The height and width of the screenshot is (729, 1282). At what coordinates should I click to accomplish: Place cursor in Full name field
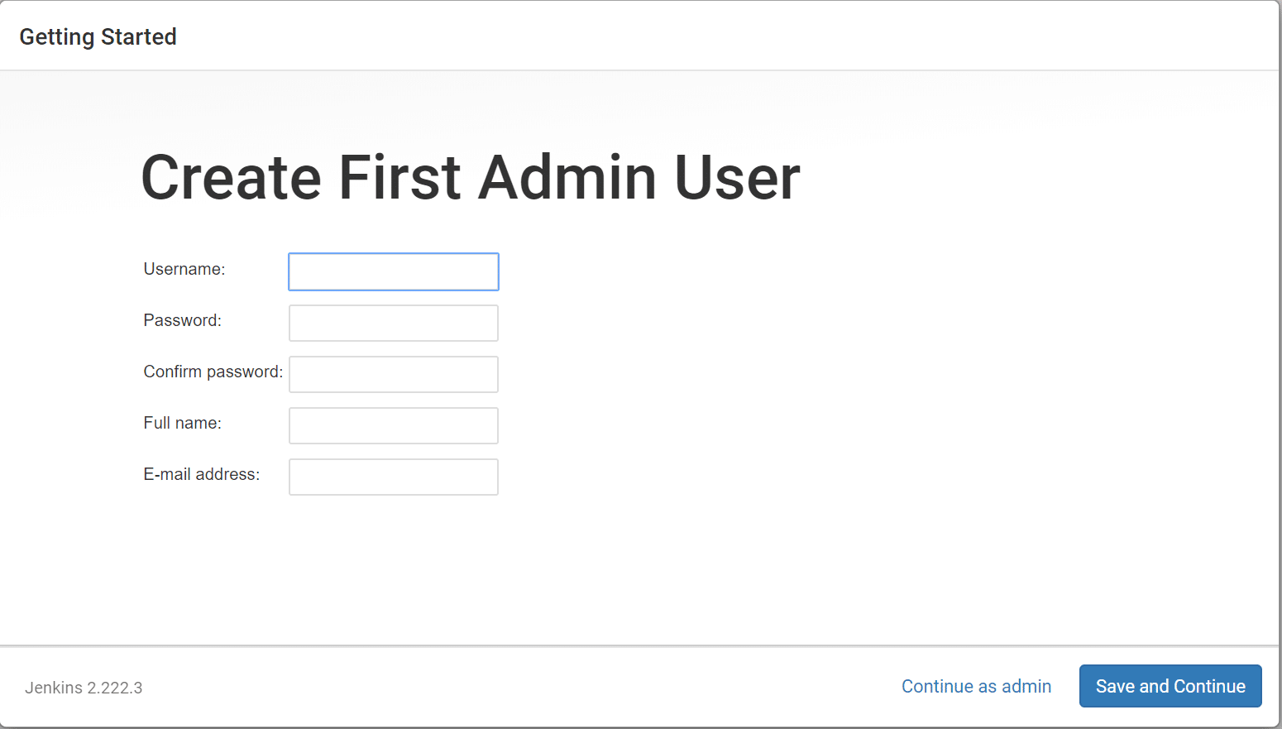click(393, 425)
